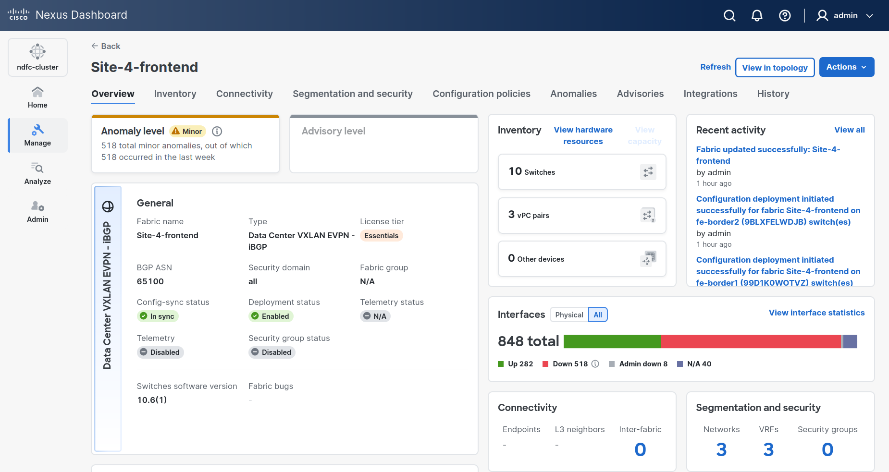Click View in topology button

tap(775, 68)
